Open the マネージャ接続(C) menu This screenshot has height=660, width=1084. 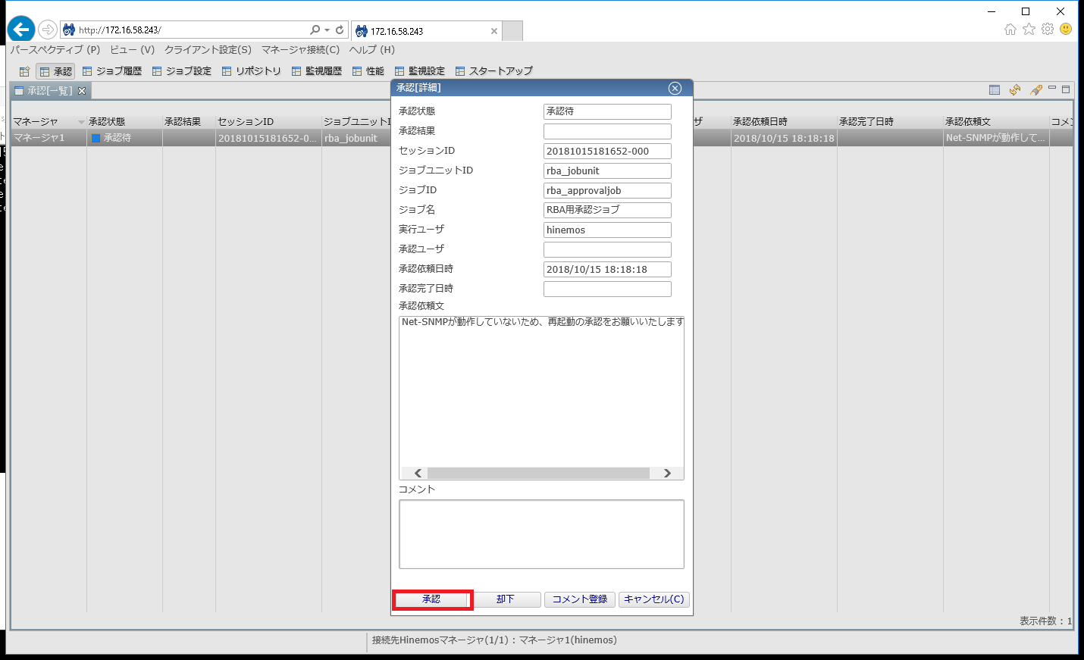point(301,50)
